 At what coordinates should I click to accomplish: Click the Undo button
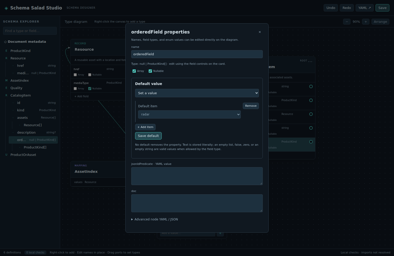[331, 8]
